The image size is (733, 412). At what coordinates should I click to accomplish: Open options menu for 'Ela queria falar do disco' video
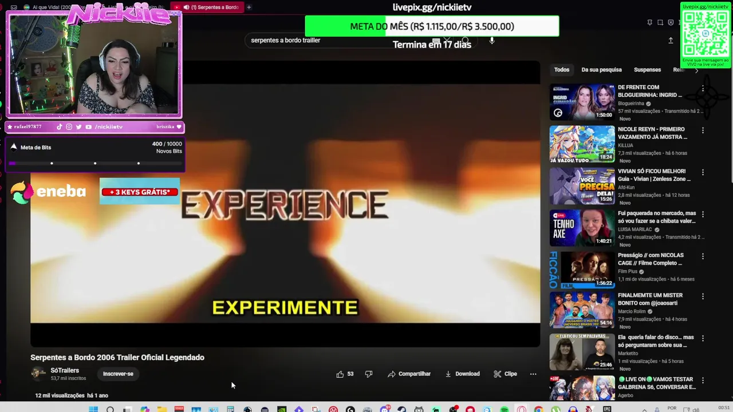point(703,338)
